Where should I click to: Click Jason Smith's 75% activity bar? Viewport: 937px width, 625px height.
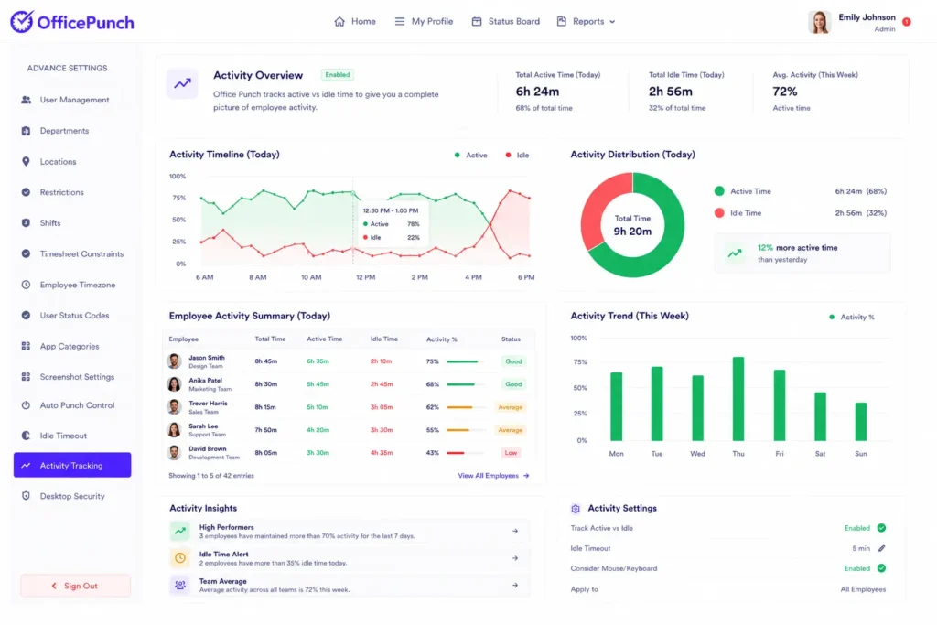[465, 361]
